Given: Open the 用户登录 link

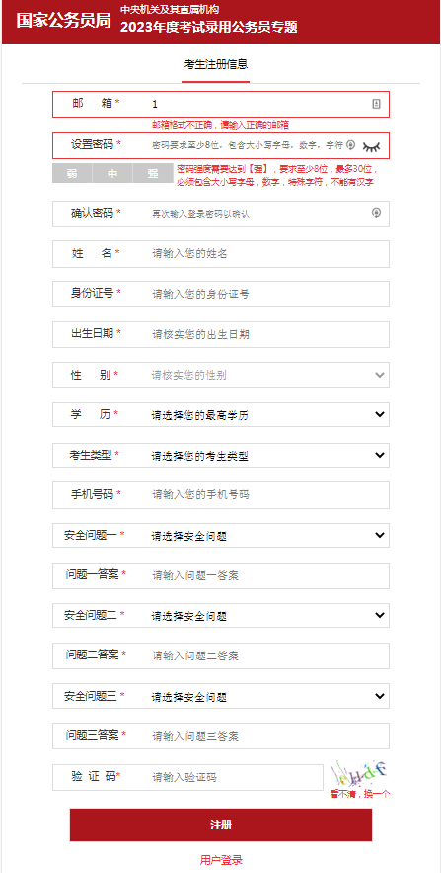Looking at the screenshot, I should 221,860.
